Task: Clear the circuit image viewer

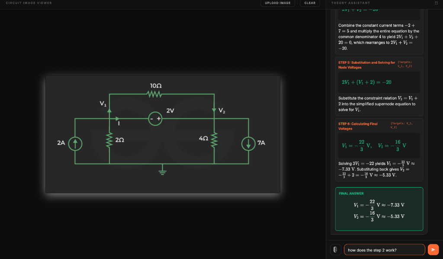Action: [310, 3]
